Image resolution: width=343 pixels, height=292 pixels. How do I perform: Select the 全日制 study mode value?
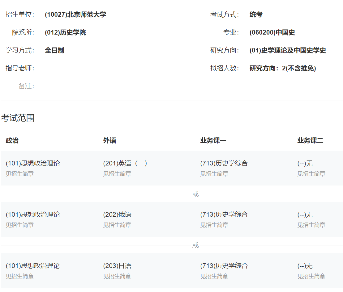[54, 50]
